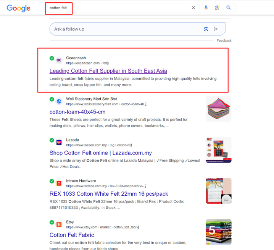Click the Etsy site name text
Image resolution: width=274 pixels, height=250 pixels.
[x=70, y=222]
